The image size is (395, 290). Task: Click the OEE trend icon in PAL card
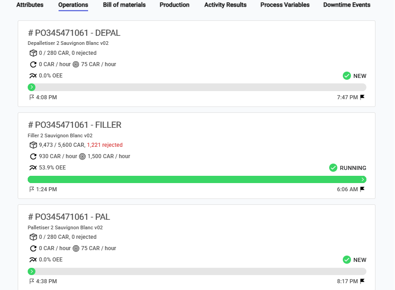(33, 260)
